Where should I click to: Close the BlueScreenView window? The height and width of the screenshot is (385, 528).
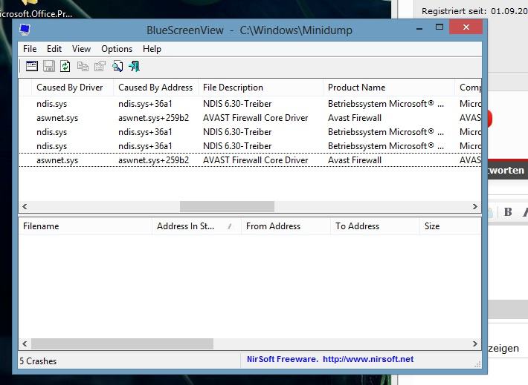coord(466,27)
